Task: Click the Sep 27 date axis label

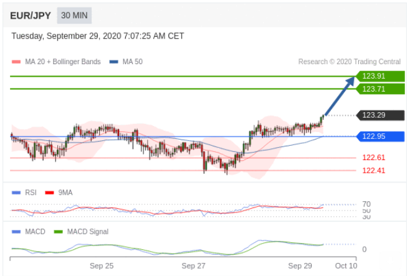Action: click(x=194, y=266)
